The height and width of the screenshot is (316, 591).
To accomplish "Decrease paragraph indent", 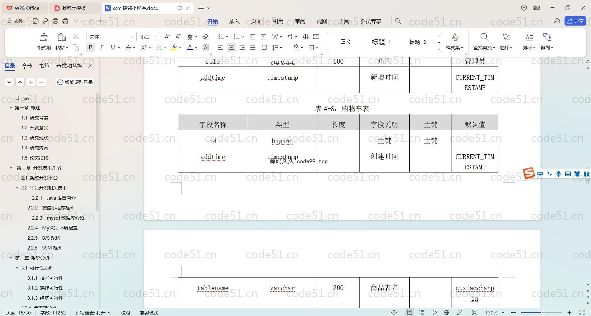I will [253, 37].
